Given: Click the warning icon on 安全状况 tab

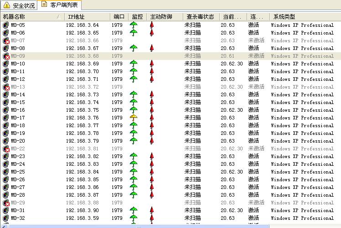Looking at the screenshot, I should (7, 5).
